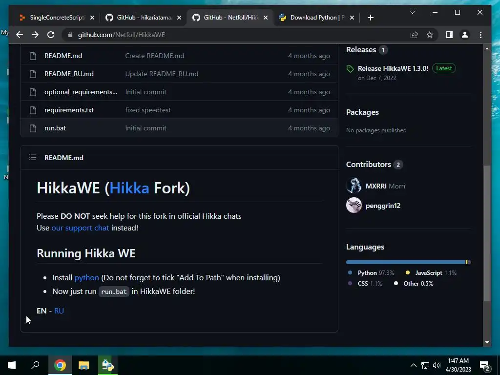Click the release tag icon

(350, 69)
